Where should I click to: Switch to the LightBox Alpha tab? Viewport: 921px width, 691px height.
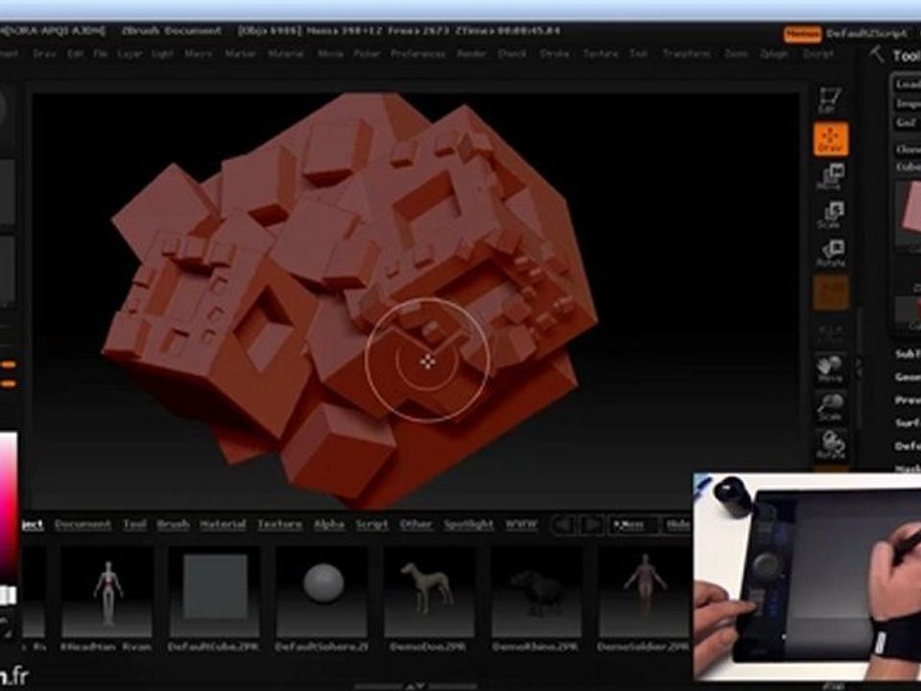(329, 524)
